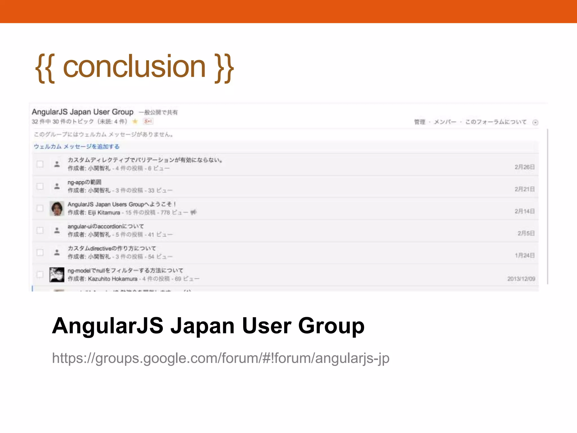Open the 管理 menu

point(420,122)
